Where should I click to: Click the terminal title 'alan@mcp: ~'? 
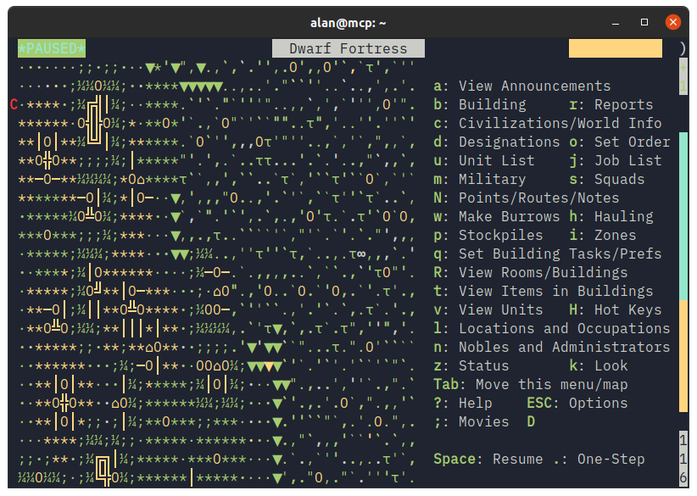(x=348, y=23)
